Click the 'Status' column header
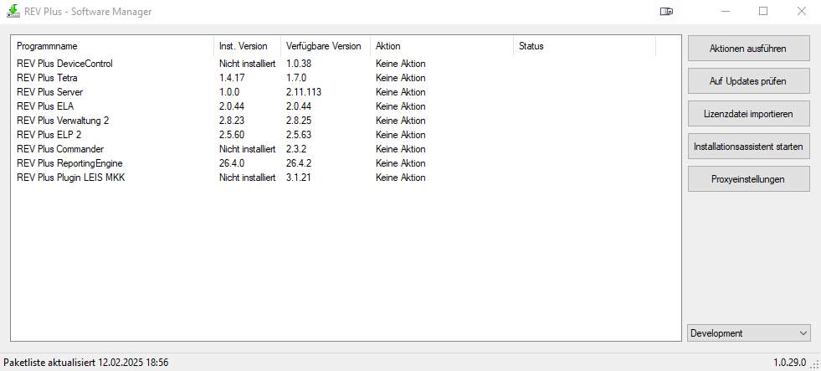Screen dimensions: 821x371 (583, 46)
